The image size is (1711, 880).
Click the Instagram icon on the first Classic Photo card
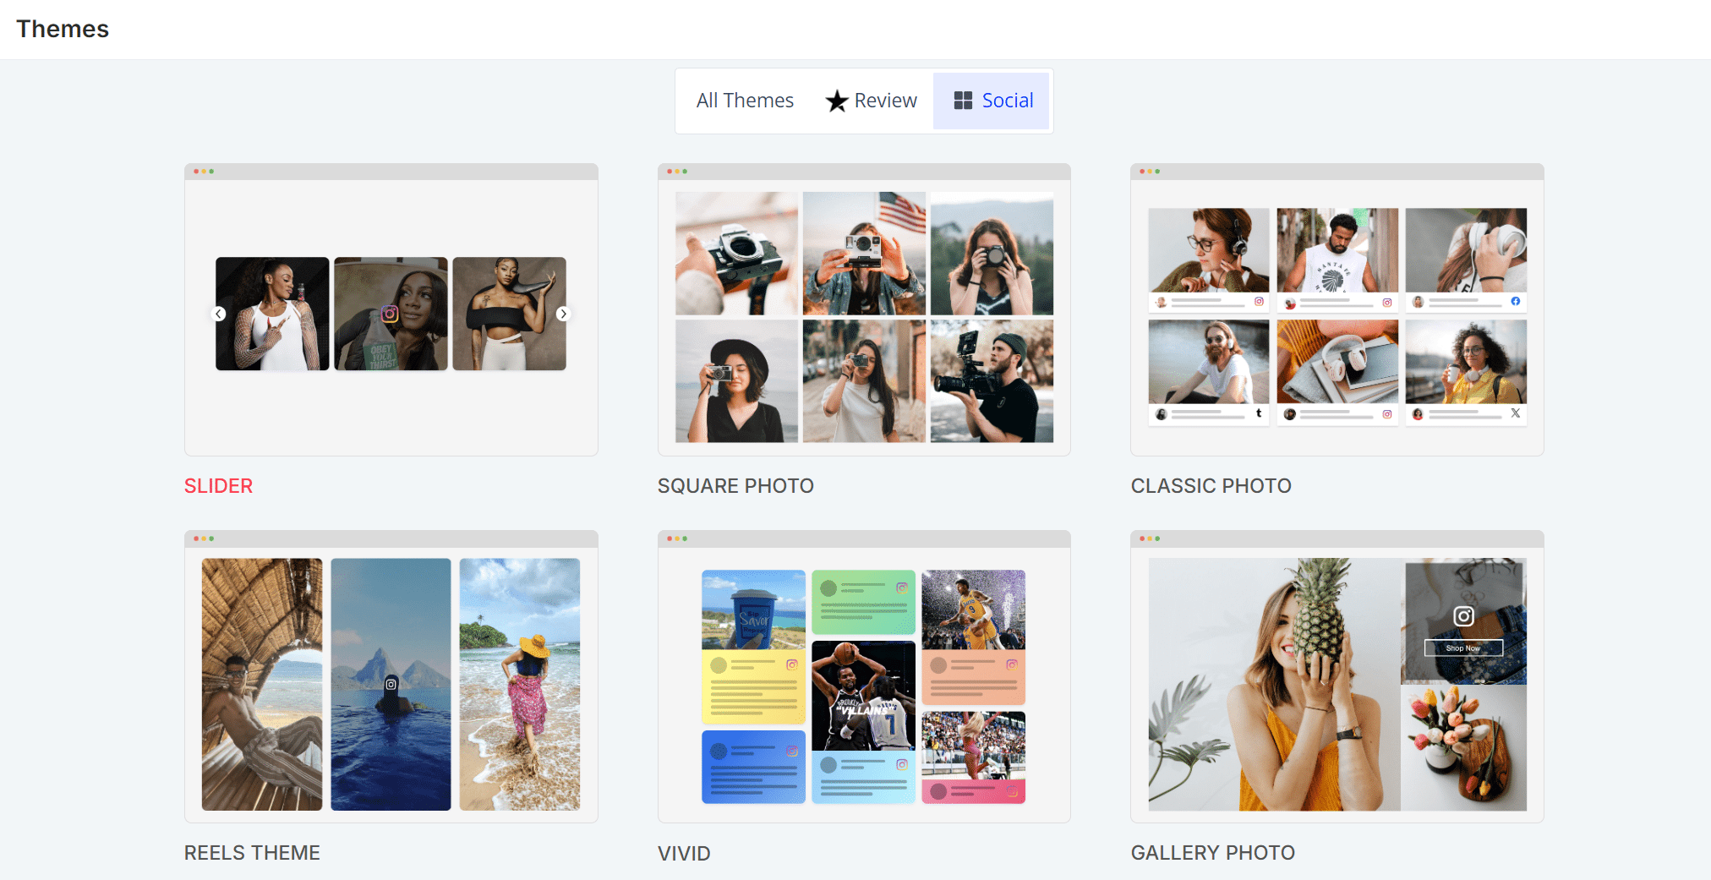pyautogui.click(x=1259, y=301)
